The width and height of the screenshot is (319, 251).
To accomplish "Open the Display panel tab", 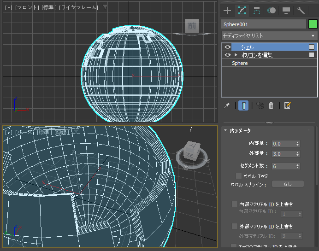I will [x=286, y=11].
